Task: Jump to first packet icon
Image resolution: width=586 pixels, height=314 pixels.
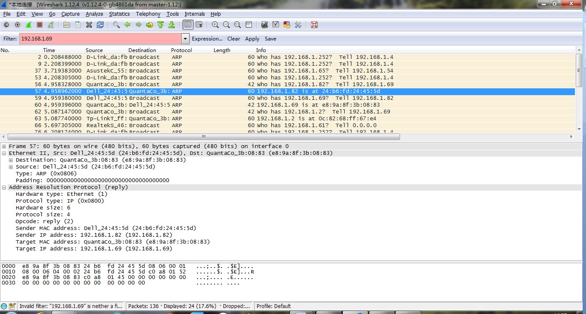Action: [x=160, y=25]
